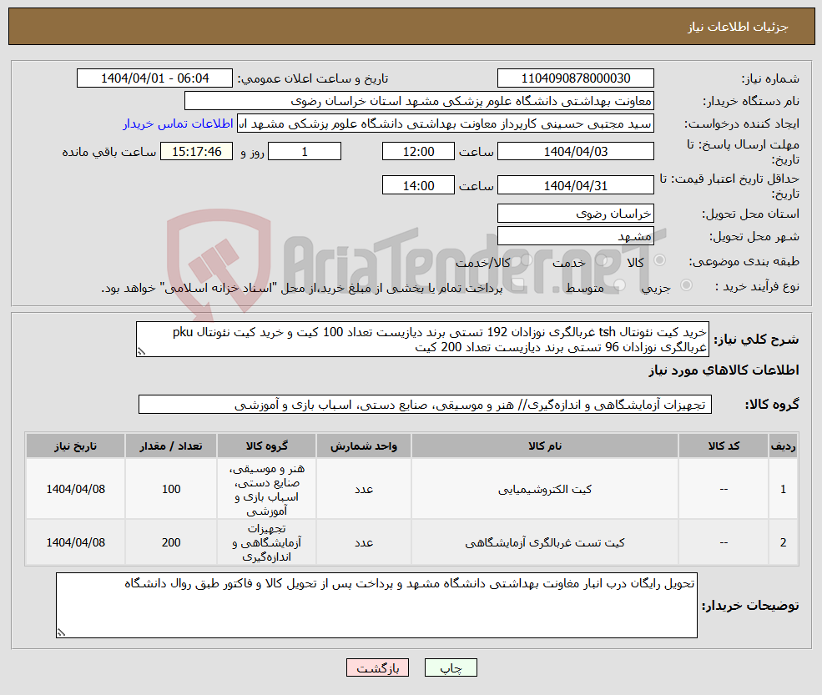
Task: Click the remaining time field 15:17:46
Action: click(x=197, y=152)
